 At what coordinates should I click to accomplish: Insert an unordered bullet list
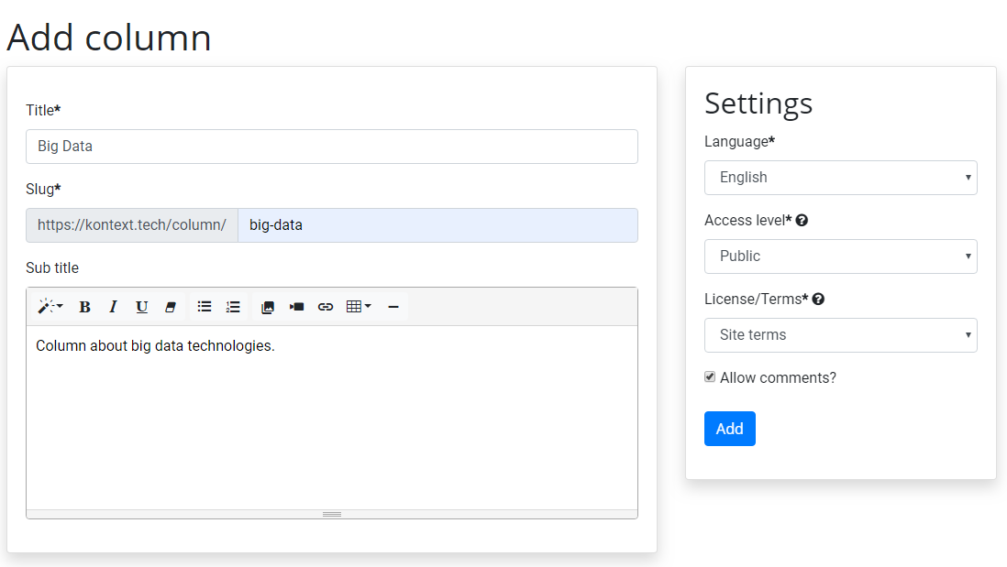pos(205,307)
